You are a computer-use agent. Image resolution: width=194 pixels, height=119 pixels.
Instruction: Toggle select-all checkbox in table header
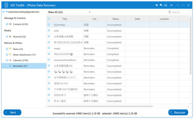[x=49, y=19]
